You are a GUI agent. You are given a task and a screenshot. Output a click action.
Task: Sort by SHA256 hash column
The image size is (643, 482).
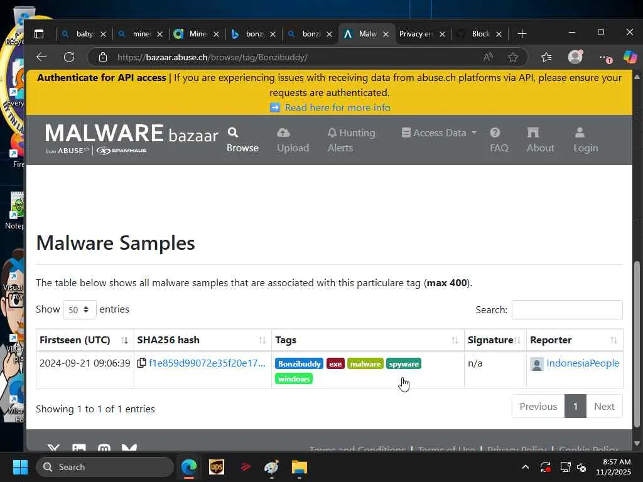(203, 340)
